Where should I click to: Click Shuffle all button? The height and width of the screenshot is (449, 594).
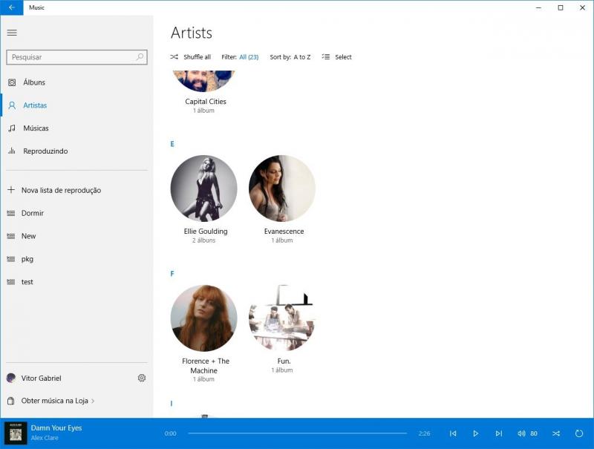[190, 57]
